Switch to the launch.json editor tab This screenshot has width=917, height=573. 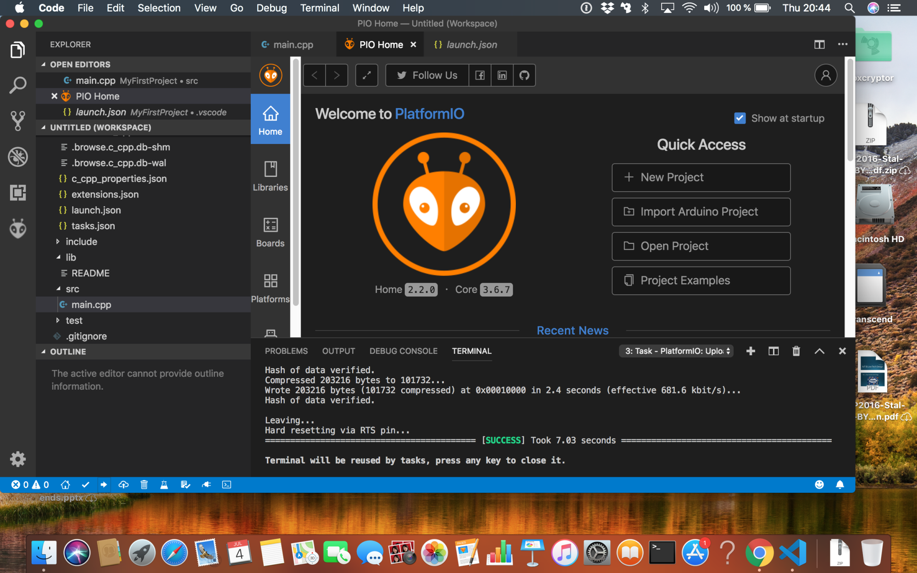(x=471, y=44)
